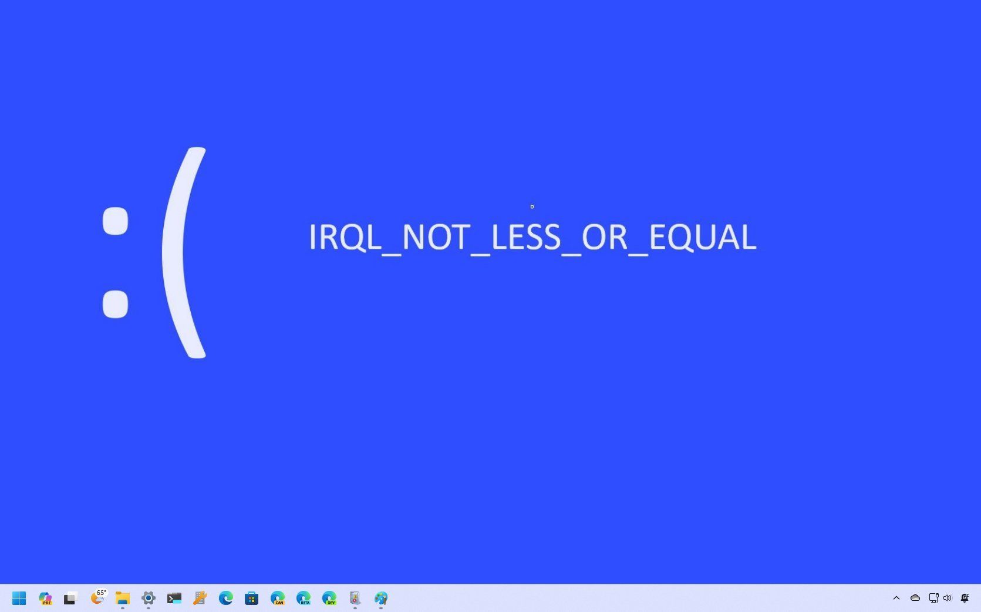Image resolution: width=981 pixels, height=612 pixels.
Task: Open Windows Terminal
Action: (x=174, y=598)
